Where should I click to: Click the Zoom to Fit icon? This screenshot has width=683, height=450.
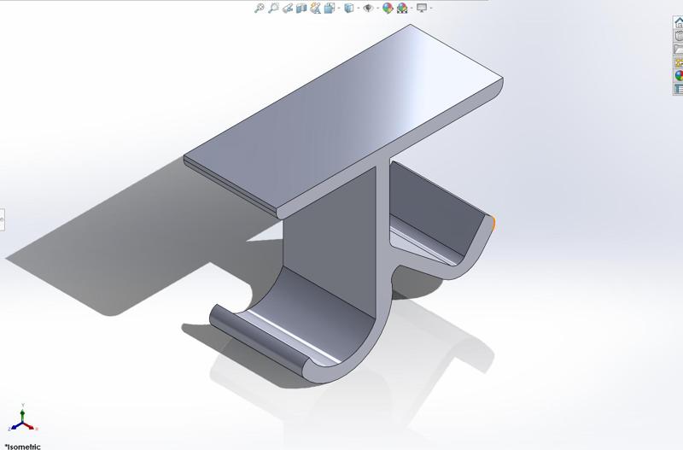(x=260, y=8)
